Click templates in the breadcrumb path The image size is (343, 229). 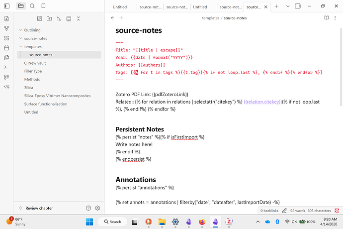[x=210, y=18]
